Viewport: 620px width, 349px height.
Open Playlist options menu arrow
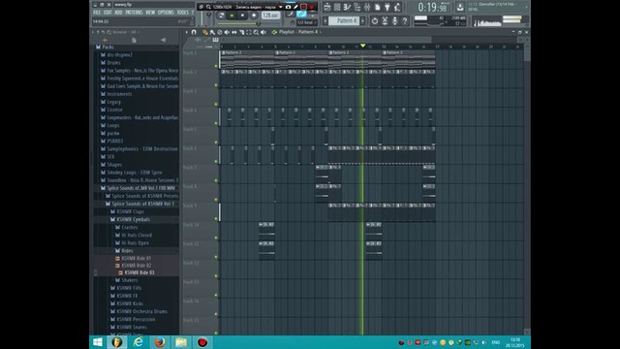tap(187, 32)
